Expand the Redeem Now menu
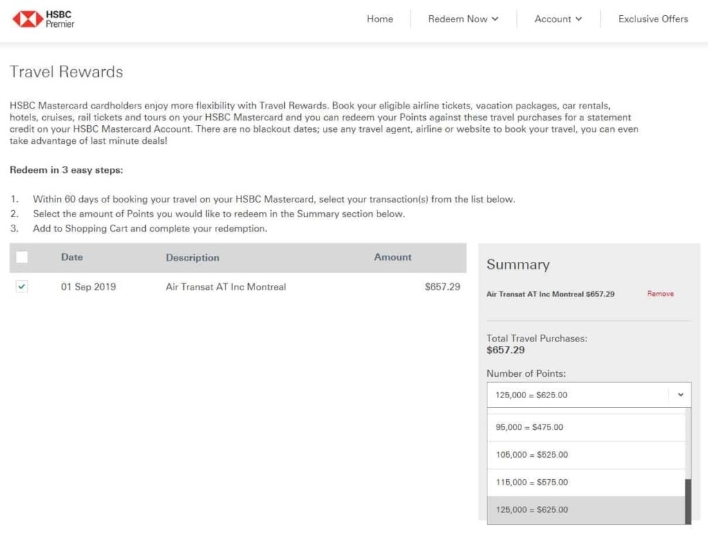Viewport: 708px width, 533px height. (463, 19)
